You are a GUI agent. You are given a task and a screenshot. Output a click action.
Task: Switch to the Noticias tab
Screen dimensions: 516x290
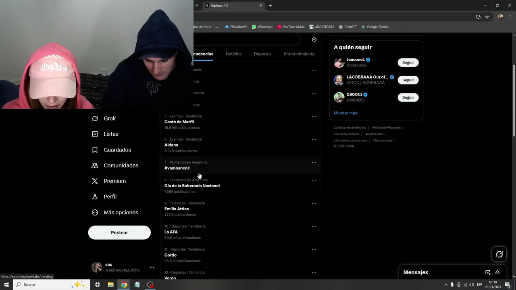[x=233, y=54]
